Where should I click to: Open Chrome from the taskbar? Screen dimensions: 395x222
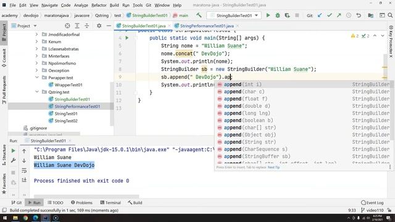25,218
